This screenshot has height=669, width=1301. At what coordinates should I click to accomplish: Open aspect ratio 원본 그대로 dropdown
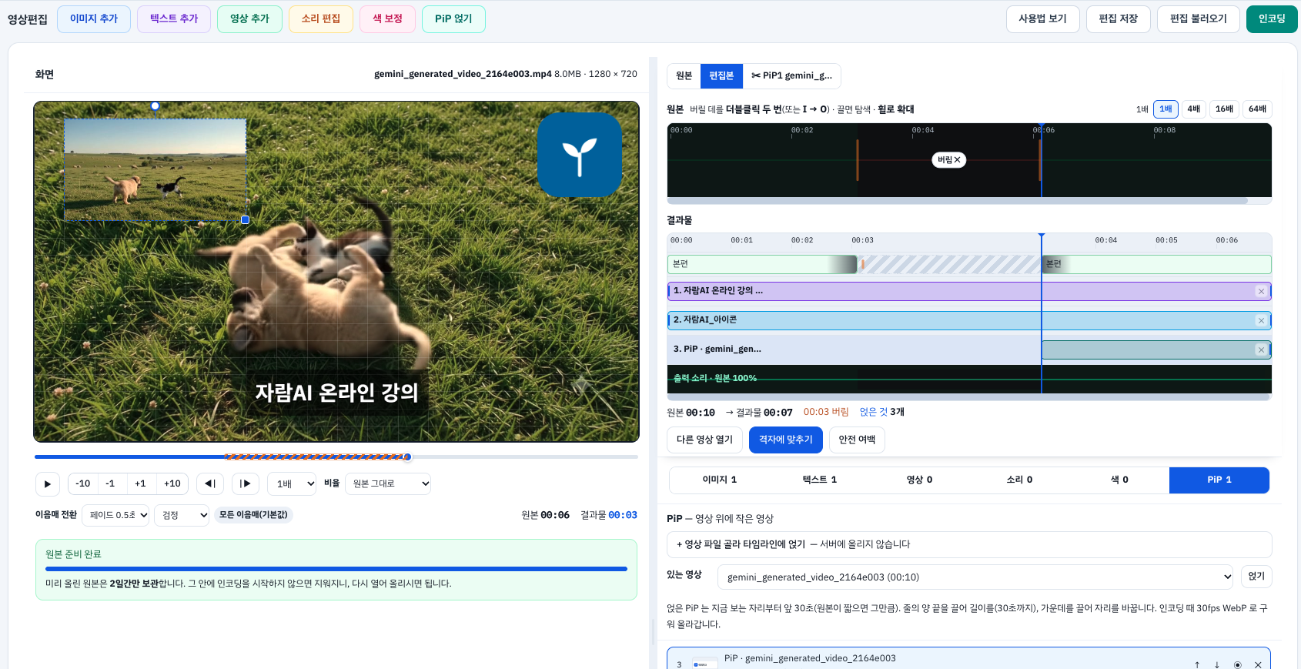coord(388,483)
